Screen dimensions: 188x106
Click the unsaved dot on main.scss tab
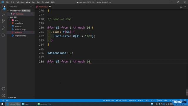[x=50, y=7]
